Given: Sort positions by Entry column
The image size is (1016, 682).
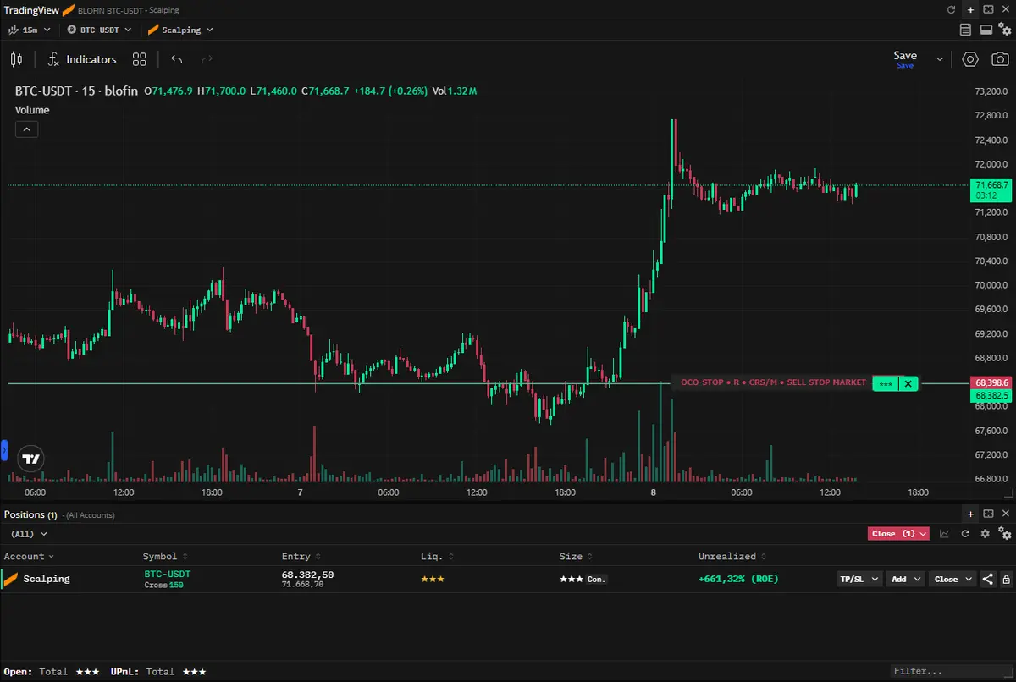Looking at the screenshot, I should coord(301,557).
